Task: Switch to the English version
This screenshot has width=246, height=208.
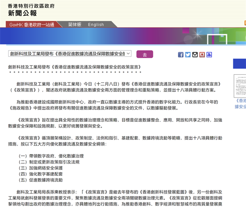Action: tap(96, 25)
